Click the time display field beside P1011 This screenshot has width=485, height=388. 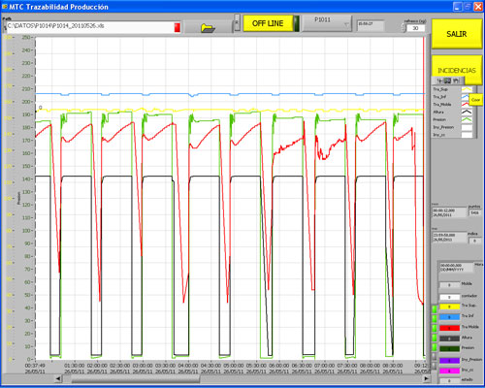tap(371, 25)
